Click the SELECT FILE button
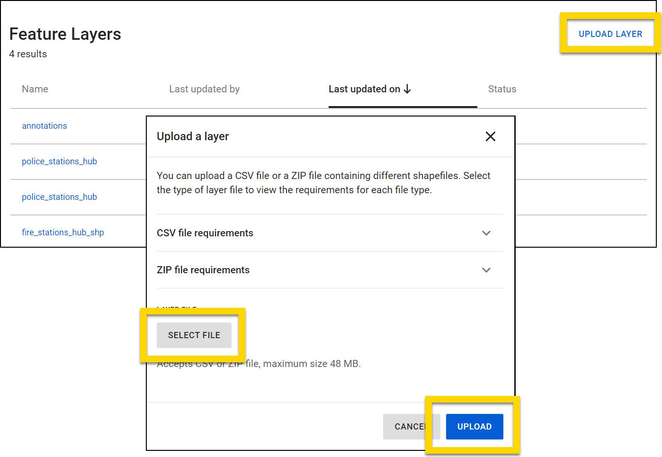The height and width of the screenshot is (457, 662). click(194, 335)
